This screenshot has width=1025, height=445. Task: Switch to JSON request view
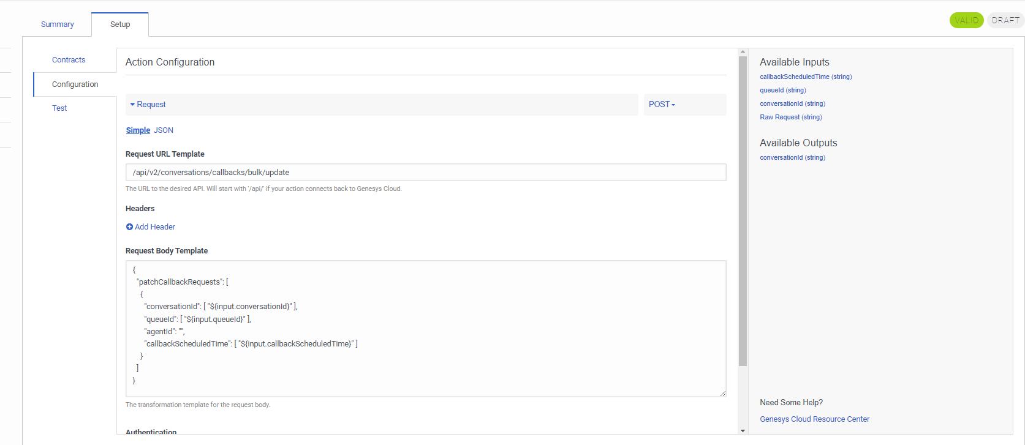click(164, 130)
